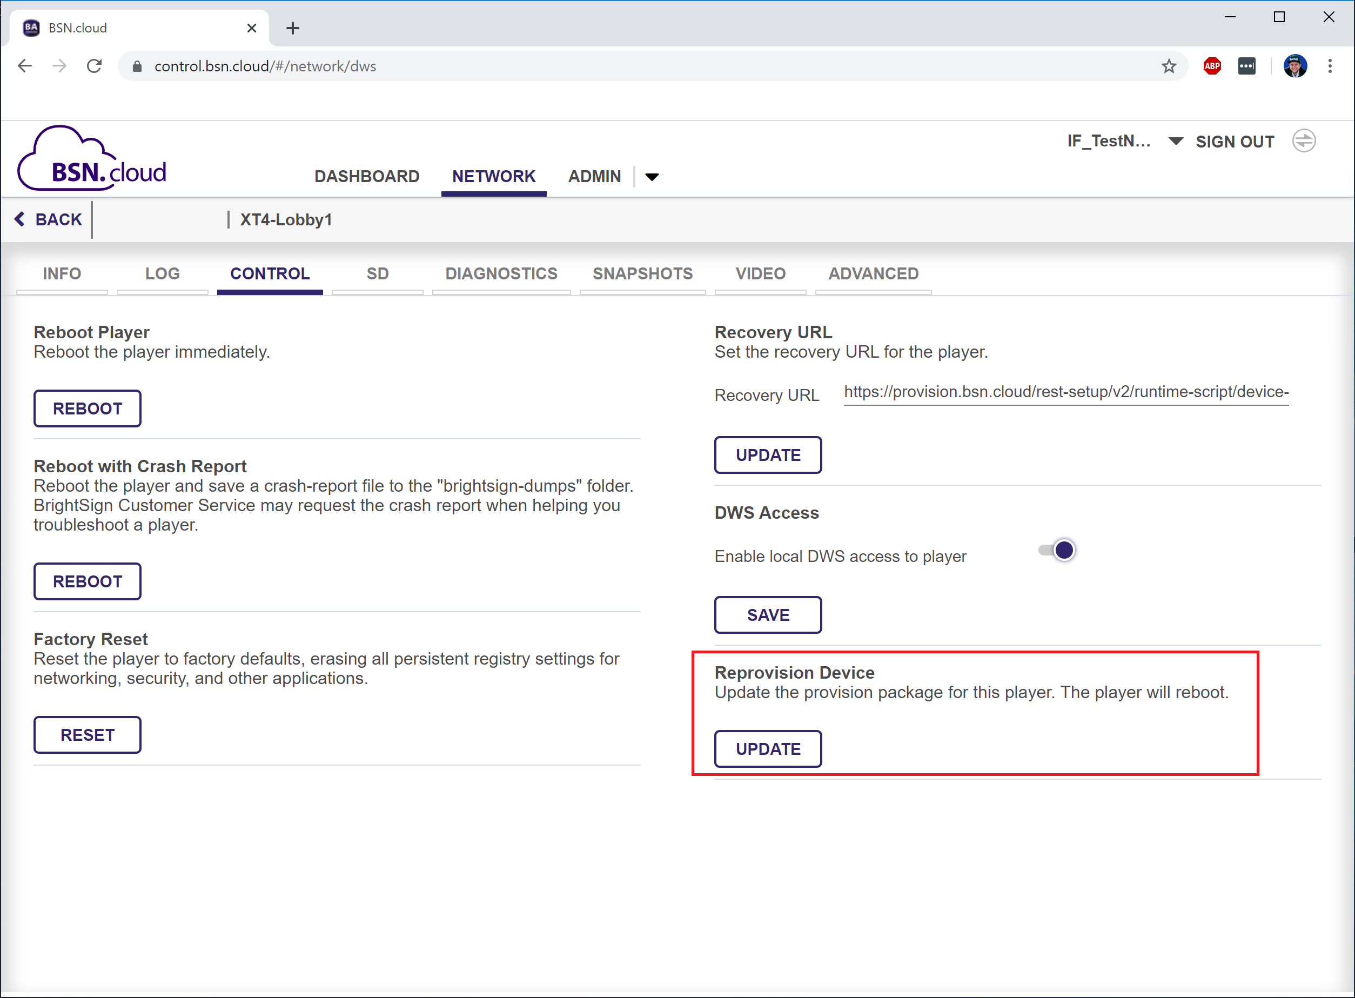Open a new browser tab
This screenshot has width=1355, height=998.
tap(293, 28)
